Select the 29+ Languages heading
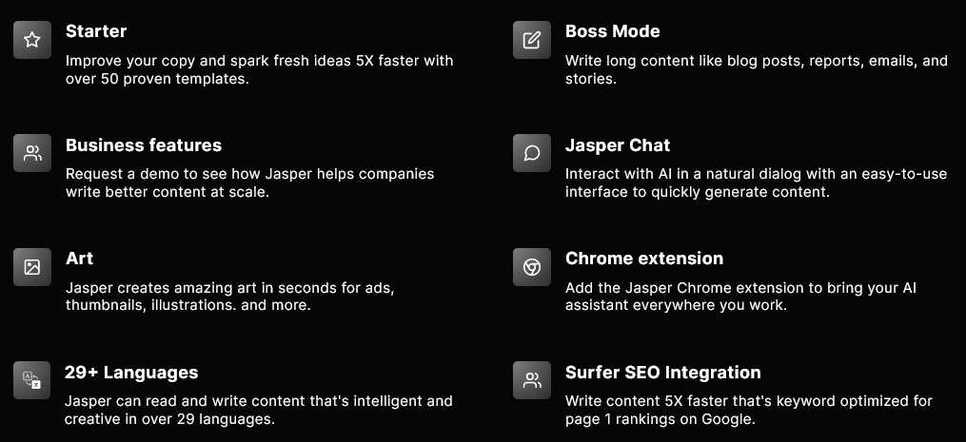Viewport: 966px width, 442px height. pos(131,373)
